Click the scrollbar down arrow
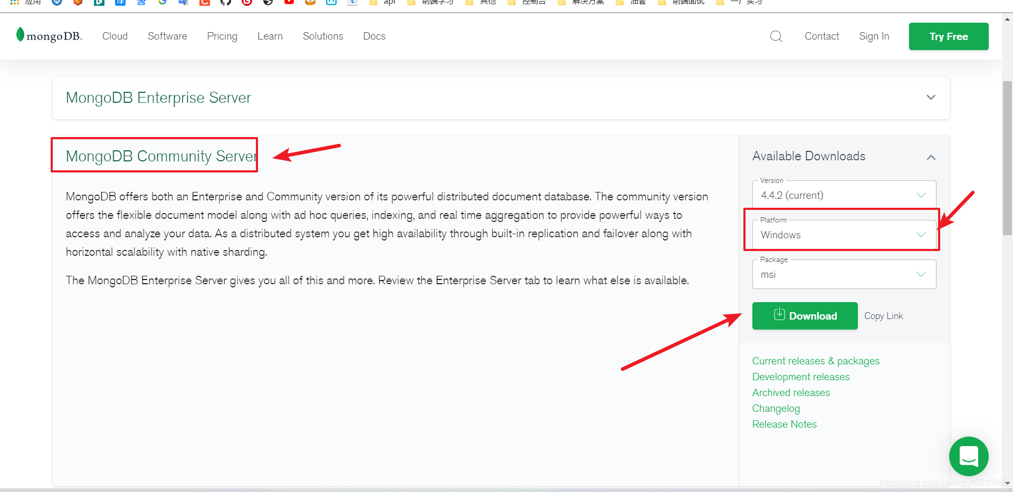The image size is (1013, 492). (1007, 483)
